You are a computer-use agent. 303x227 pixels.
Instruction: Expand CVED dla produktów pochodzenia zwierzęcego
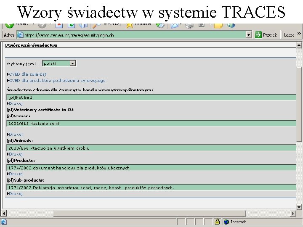pyautogui.click(x=56, y=81)
